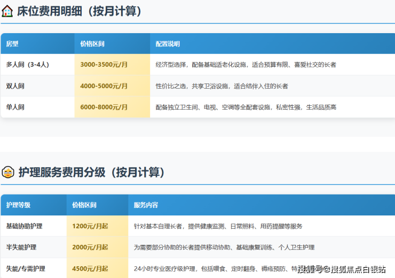Click the 1200元/月起 price cell

[90, 226]
